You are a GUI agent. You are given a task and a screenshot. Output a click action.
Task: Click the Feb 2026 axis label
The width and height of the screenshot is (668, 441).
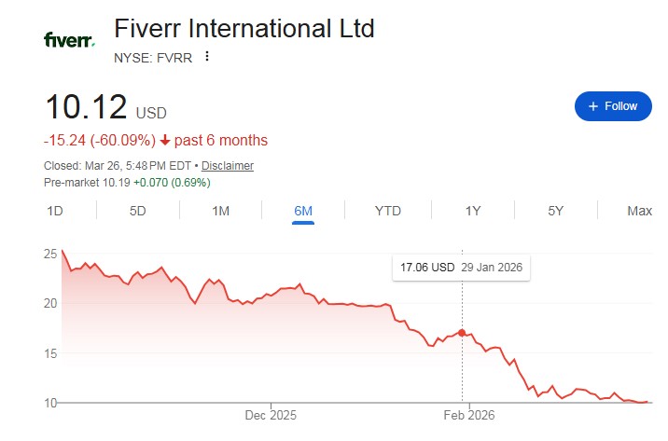(x=468, y=416)
